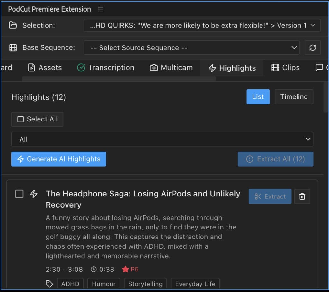Open the All highlights filter dropdown
Image resolution: width=329 pixels, height=292 pixels.
click(162, 139)
